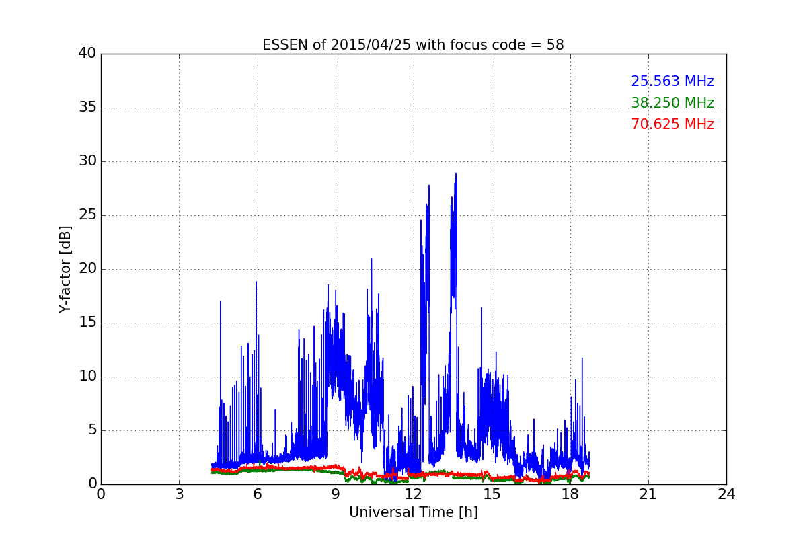The image size is (807, 538).
Task: Click the y-axis tick label 25
Action: 87,215
